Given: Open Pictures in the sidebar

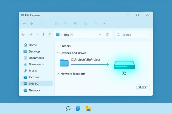Looking at the screenshot, I should (36, 77).
